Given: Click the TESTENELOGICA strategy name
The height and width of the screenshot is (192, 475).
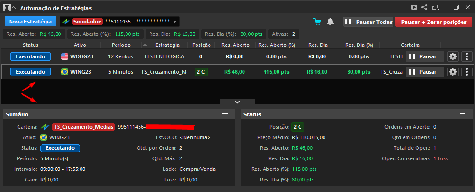Looking at the screenshot, I should [164, 56].
